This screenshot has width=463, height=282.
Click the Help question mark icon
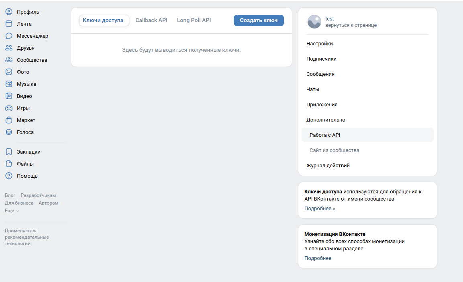point(9,176)
